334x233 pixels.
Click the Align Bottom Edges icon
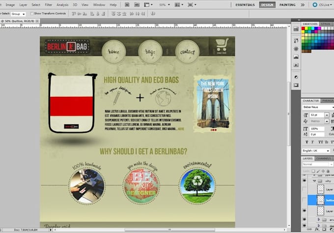[x=85, y=14]
